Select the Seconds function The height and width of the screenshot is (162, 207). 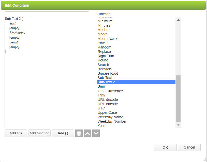tap(136, 69)
